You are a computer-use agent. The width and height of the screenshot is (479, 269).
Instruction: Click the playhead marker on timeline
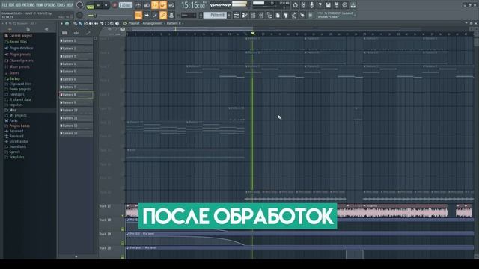click(x=253, y=33)
